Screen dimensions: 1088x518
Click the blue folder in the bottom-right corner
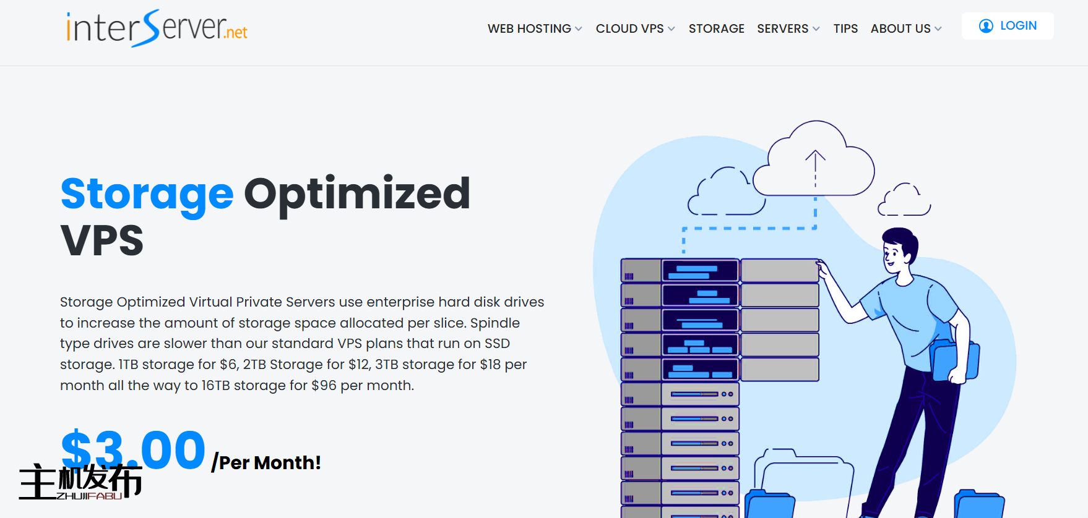pyautogui.click(x=978, y=504)
